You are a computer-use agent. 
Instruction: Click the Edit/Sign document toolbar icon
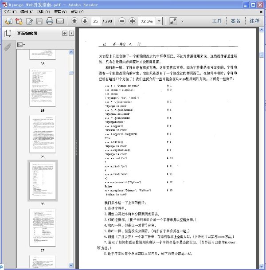coord(29,21)
